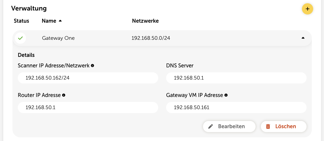
Task: Click info icon beside Gateway VM IP Adresse
Action: tap(226, 95)
